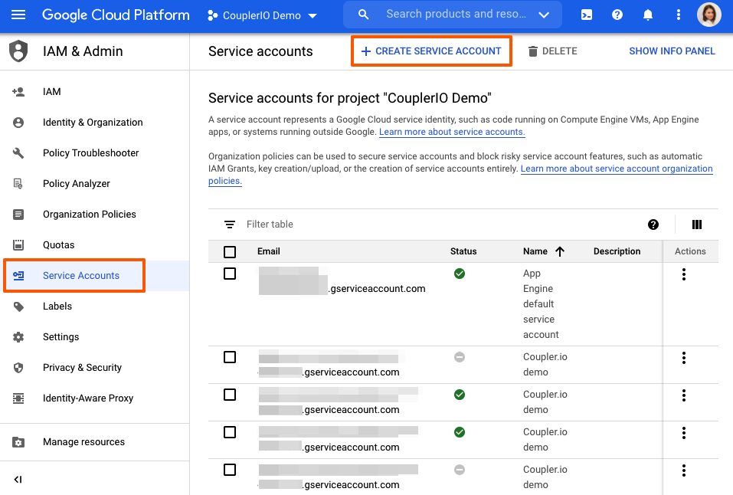Open Cloud Platform notifications bell
Screen dimensions: 733x495
click(648, 14)
